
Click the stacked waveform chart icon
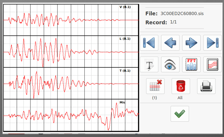212,64
